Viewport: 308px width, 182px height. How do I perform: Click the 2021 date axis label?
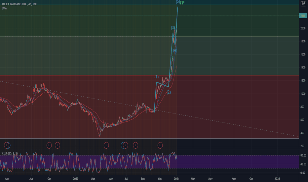coord(176,179)
